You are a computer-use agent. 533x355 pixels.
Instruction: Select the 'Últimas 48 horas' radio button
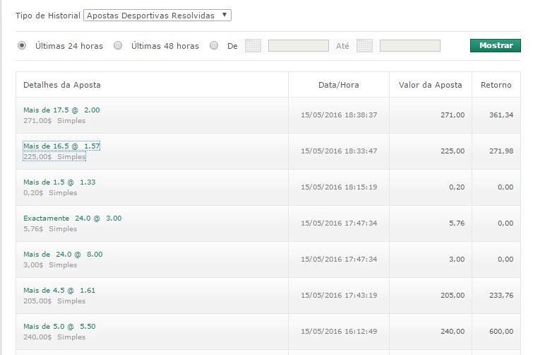click(118, 45)
